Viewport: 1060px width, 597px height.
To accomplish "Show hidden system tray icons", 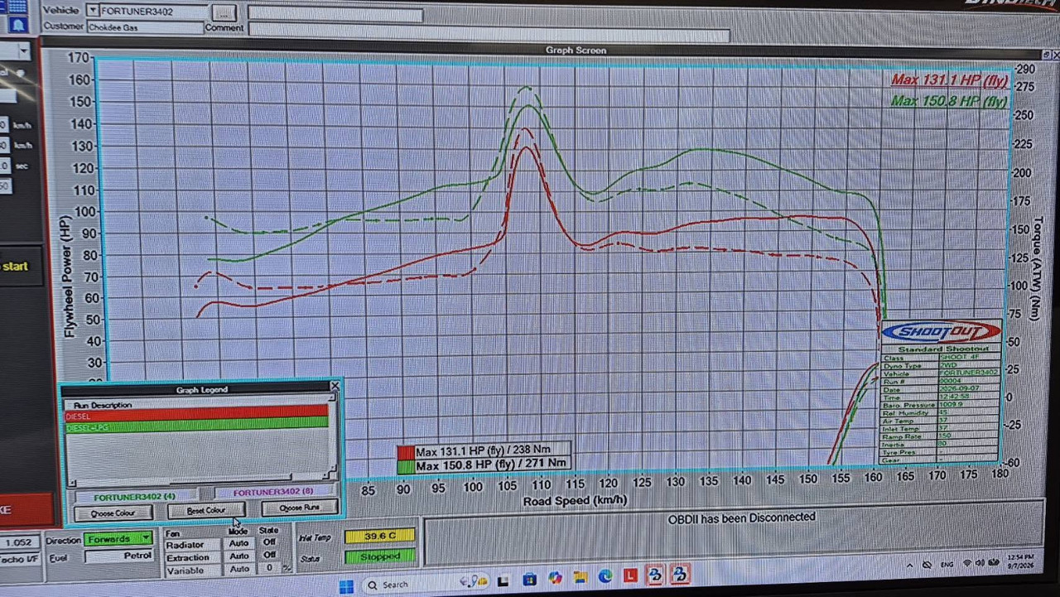I will tap(909, 566).
